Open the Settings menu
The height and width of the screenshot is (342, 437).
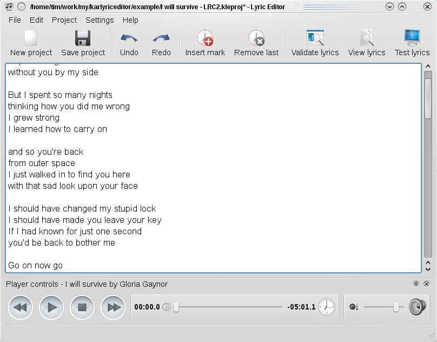pyautogui.click(x=100, y=20)
